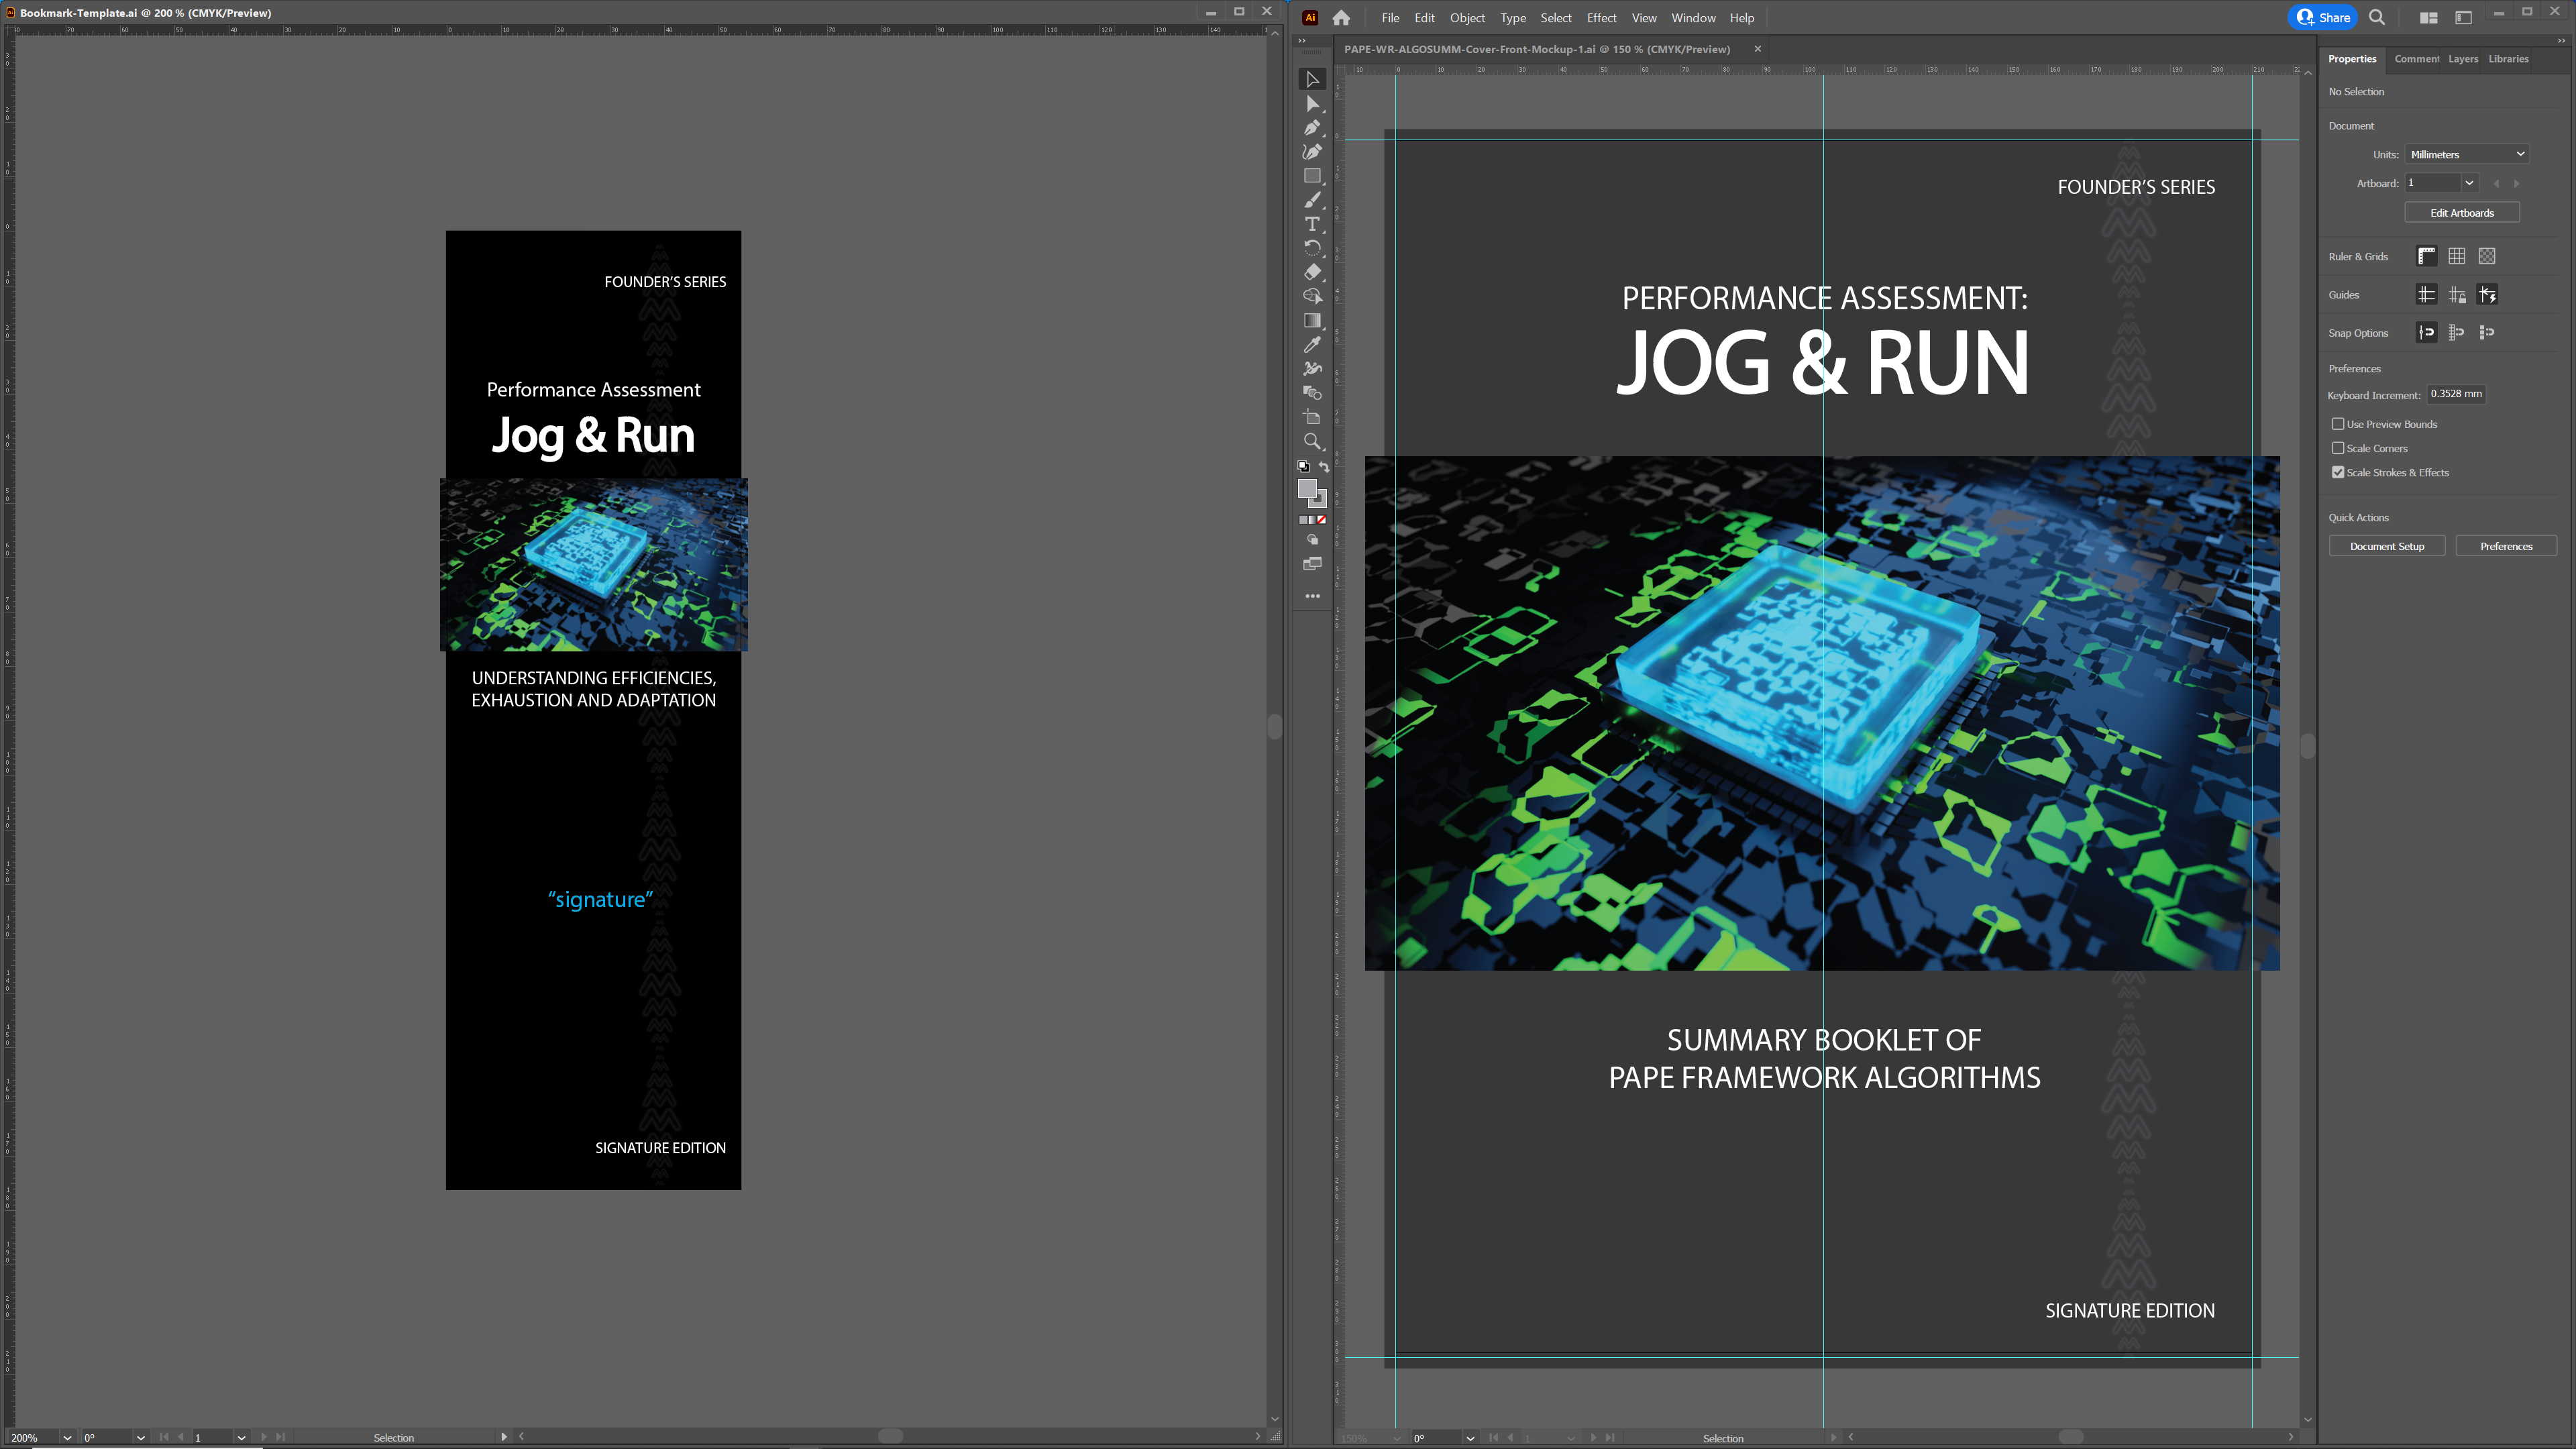
Task: Open the Search icon beside Share
Action: pos(2377,17)
